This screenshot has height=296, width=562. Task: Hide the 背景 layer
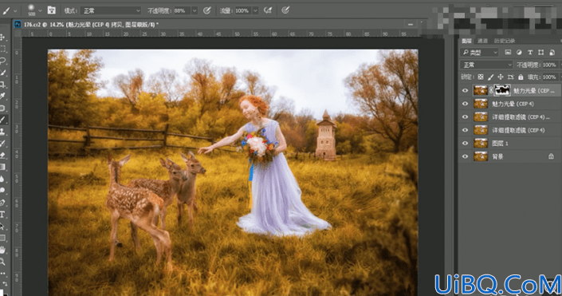465,156
